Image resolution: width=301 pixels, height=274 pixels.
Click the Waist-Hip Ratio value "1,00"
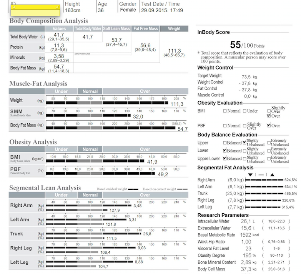pyautogui.click(x=246, y=242)
